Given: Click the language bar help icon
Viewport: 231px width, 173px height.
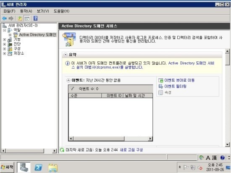Looking at the screenshot, I should click(223, 158).
